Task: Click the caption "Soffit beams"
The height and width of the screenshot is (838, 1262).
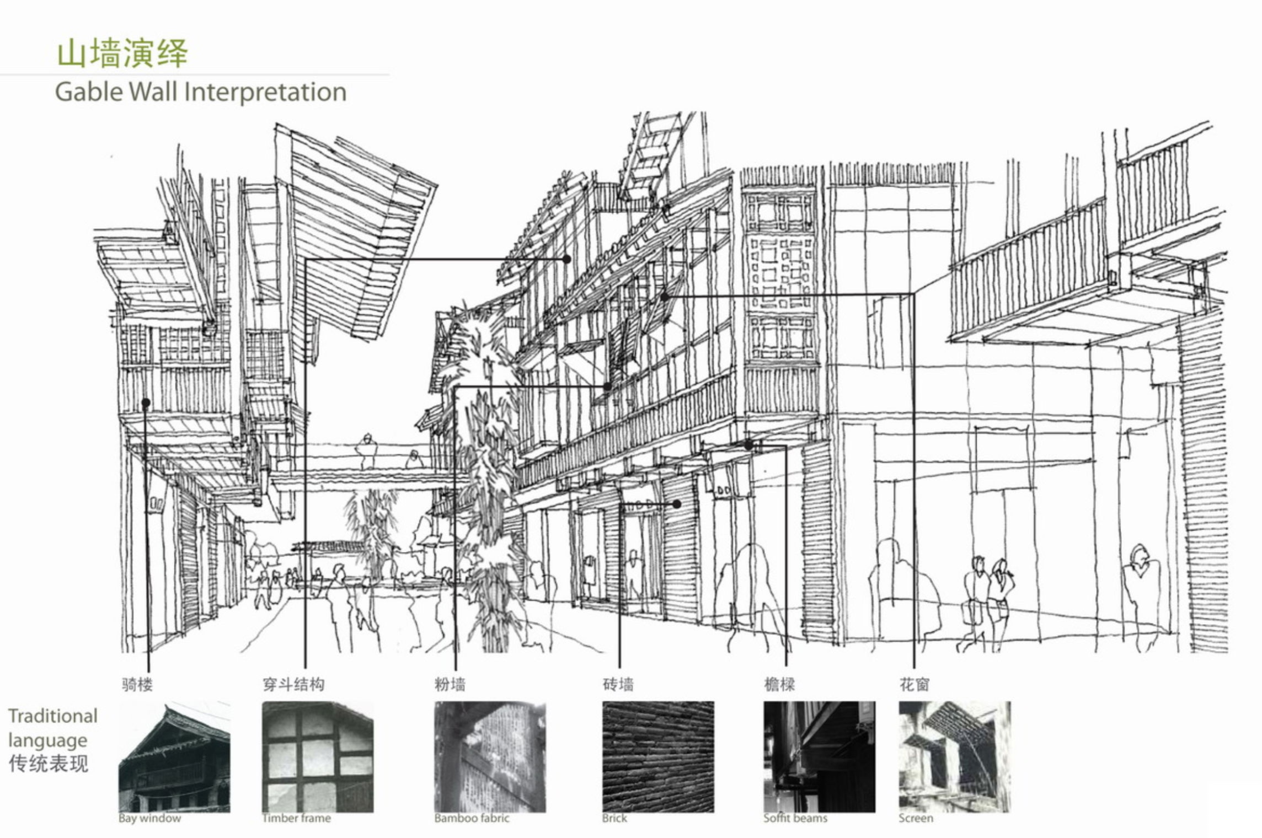Action: coord(795,819)
